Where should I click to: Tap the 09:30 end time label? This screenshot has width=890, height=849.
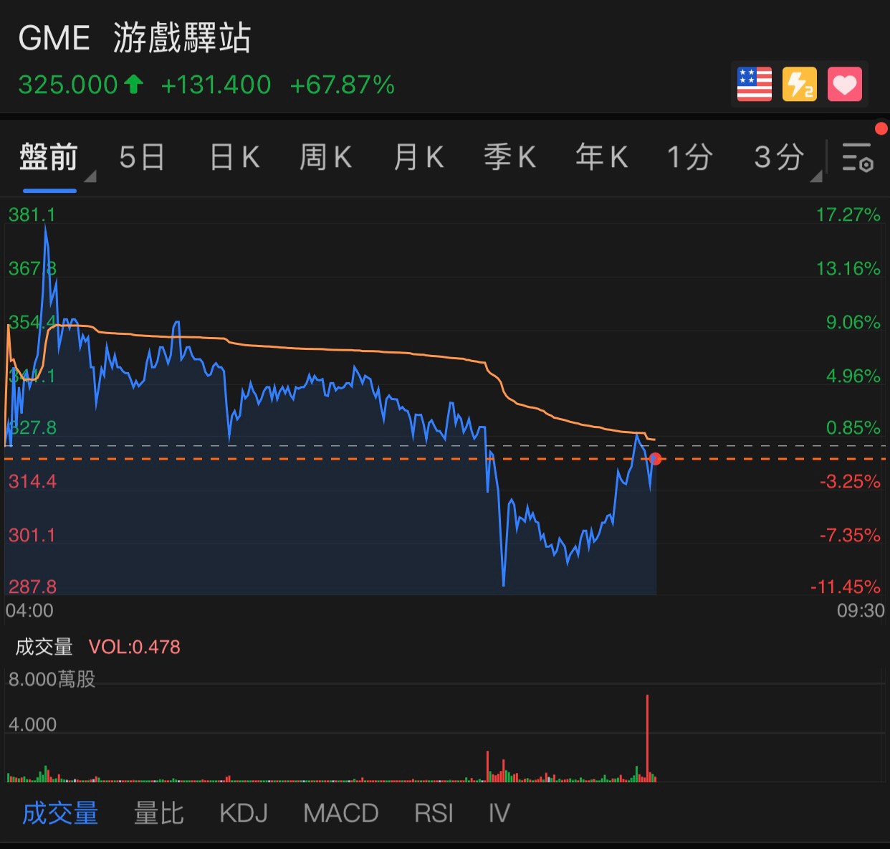coord(861,610)
